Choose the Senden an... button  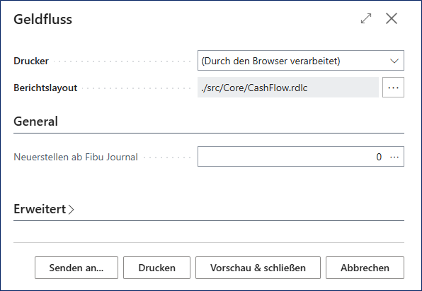pyautogui.click(x=76, y=268)
